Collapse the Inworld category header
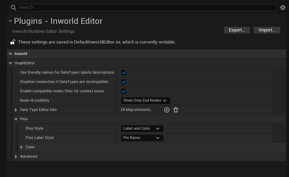This screenshot has height=177, width=289. click(10, 54)
